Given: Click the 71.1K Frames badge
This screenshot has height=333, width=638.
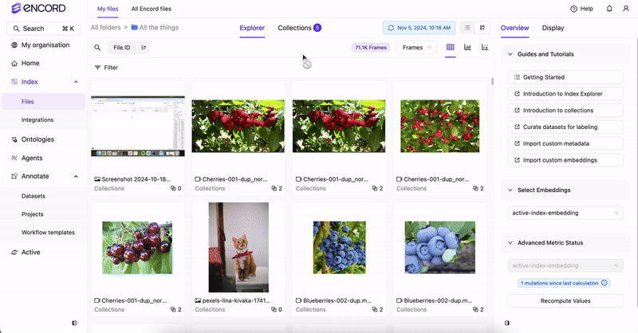Looking at the screenshot, I should coord(371,48).
